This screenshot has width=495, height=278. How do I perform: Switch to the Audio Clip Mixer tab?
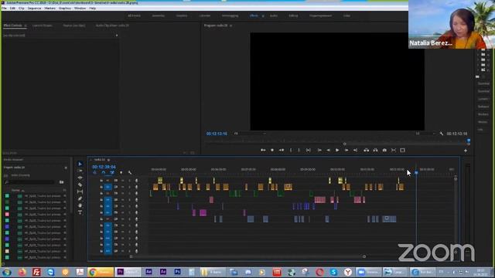[x=112, y=25]
